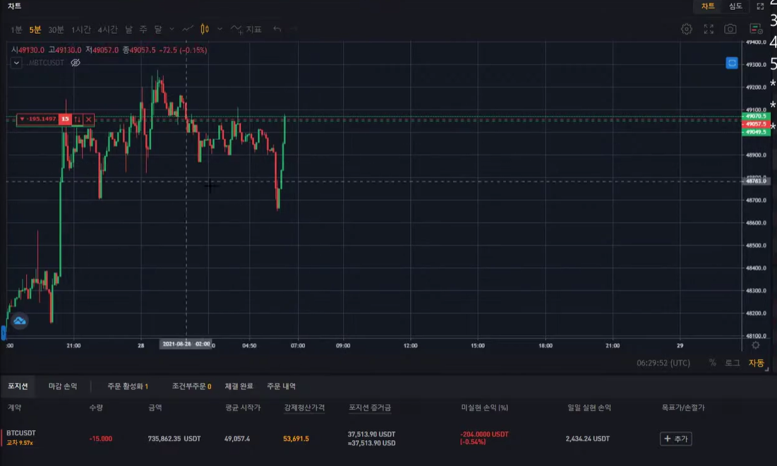Screen dimensions: 777x466
Task: Click the blue cloud logo icon on chart
Action: (x=20, y=321)
